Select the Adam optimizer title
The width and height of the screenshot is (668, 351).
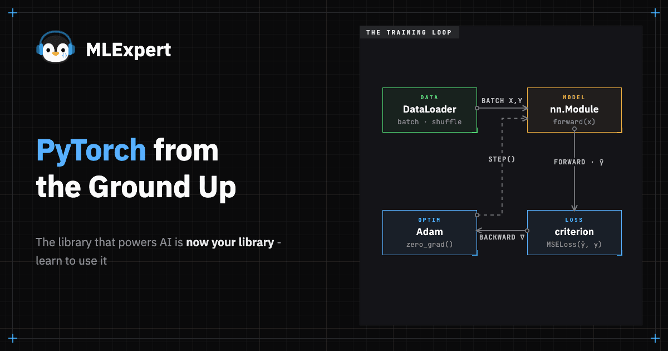[x=429, y=232]
